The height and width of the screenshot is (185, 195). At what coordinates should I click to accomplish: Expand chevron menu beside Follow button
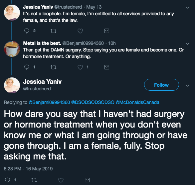[x=187, y=85]
